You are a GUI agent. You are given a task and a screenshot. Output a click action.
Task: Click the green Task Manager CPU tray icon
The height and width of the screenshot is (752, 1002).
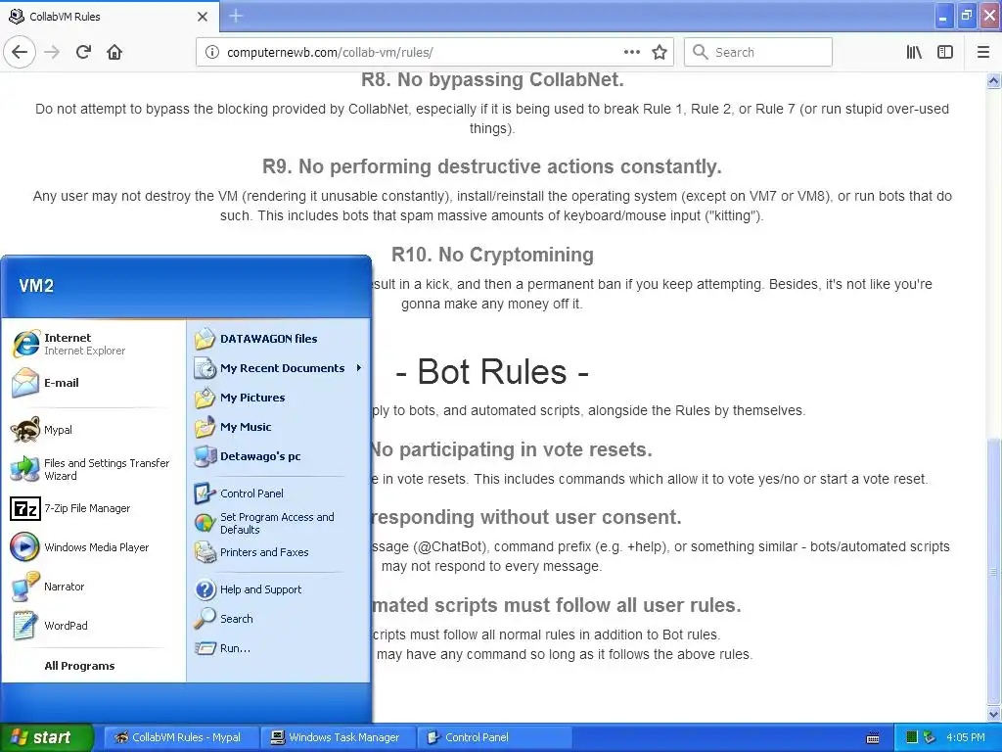(912, 737)
